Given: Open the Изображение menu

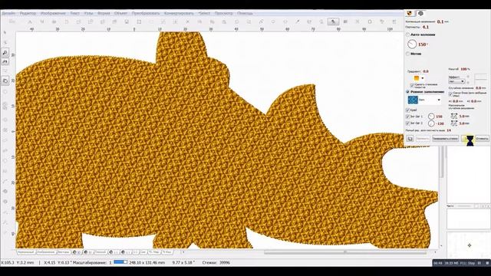Looking at the screenshot, I should tap(53, 13).
